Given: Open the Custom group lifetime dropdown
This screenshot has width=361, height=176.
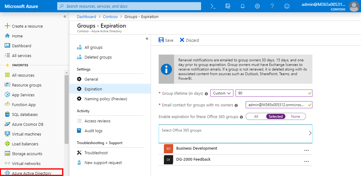Looking at the screenshot, I should tap(222, 93).
